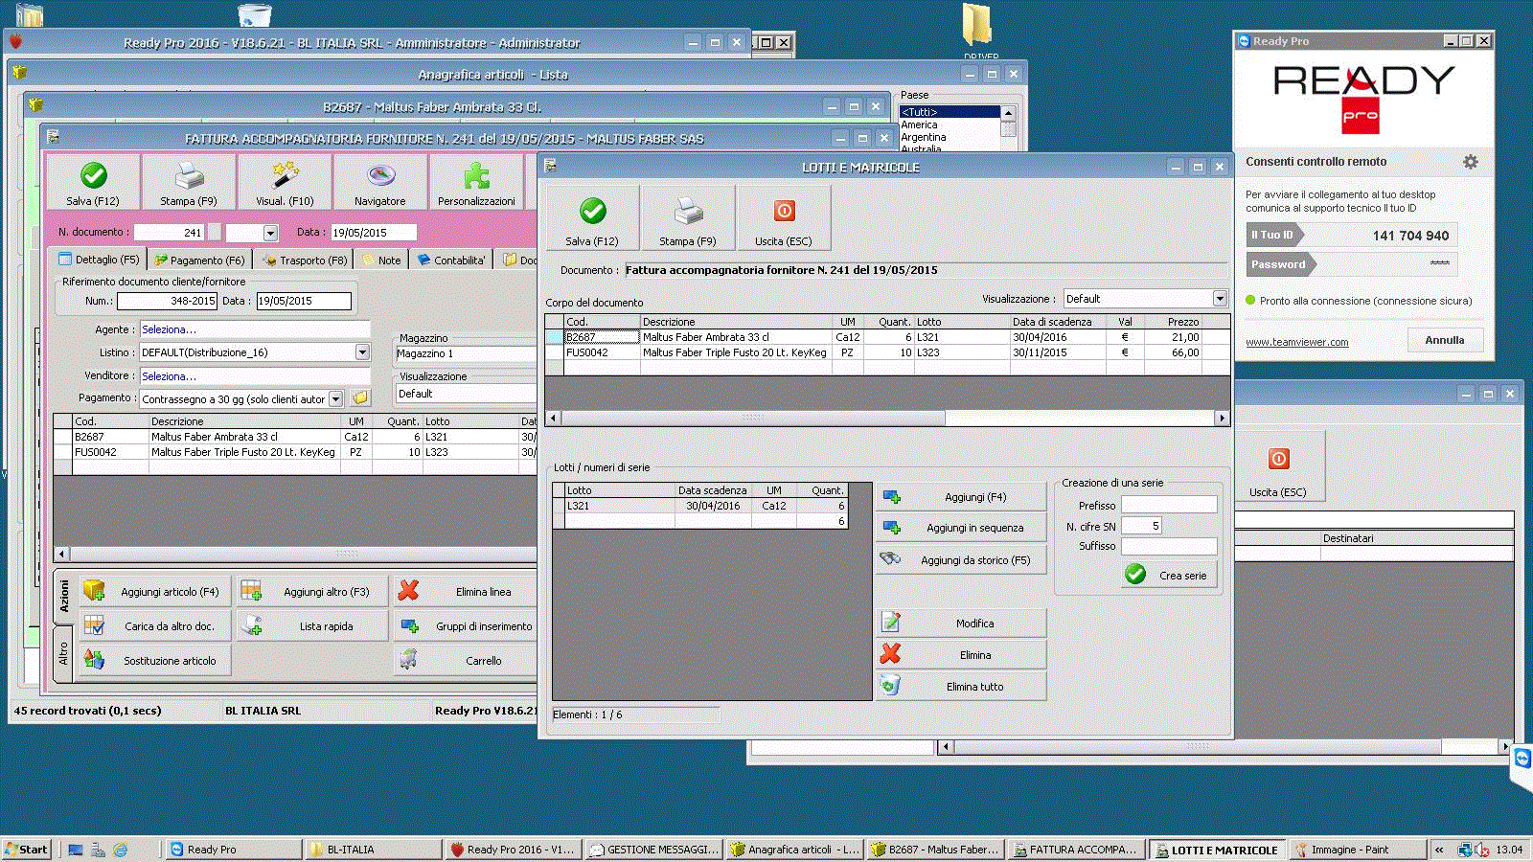Click Data 19/05/2015 document date field

click(373, 233)
